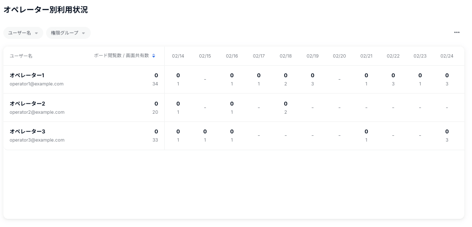Image resolution: width=472 pixels, height=227 pixels.
Task: Select the 02/14 date column header
Action: (x=178, y=56)
